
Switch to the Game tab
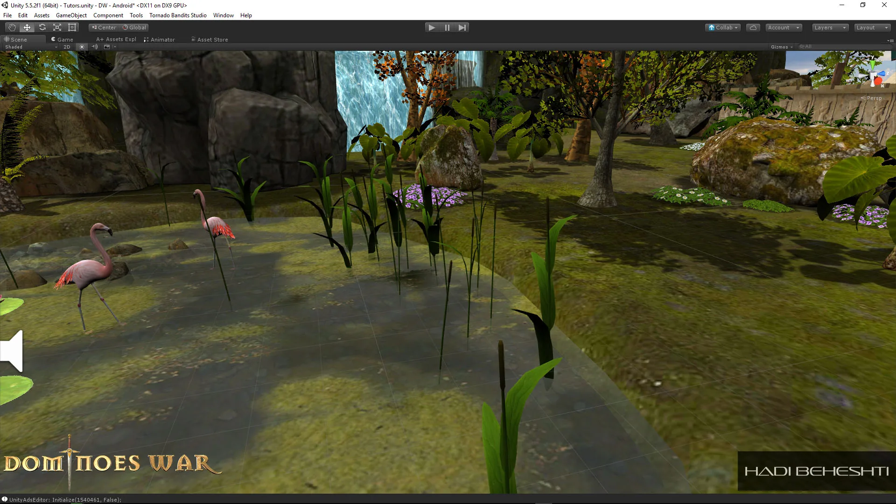[x=62, y=40]
